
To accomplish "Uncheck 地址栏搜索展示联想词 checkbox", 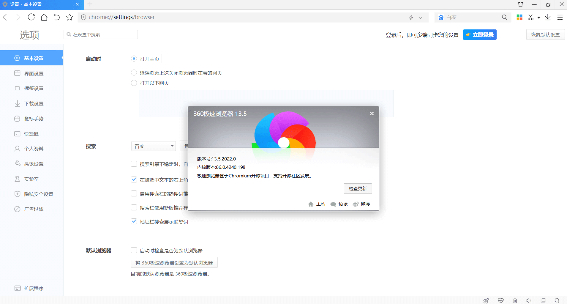I will [134, 221].
